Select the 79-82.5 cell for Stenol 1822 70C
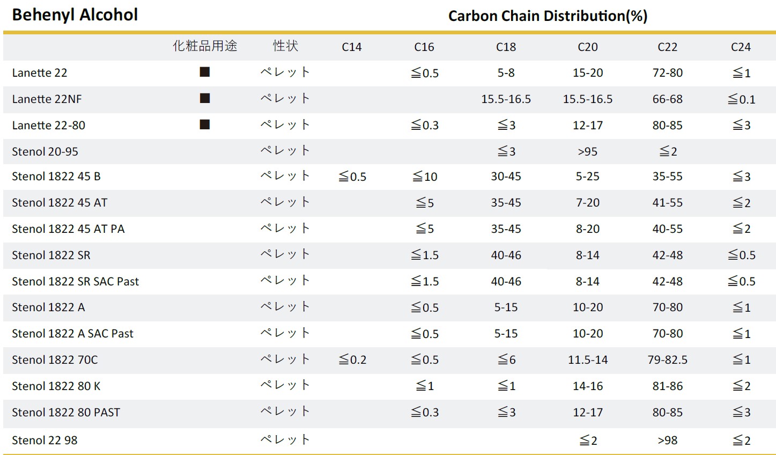The height and width of the screenshot is (455, 776). tap(668, 360)
